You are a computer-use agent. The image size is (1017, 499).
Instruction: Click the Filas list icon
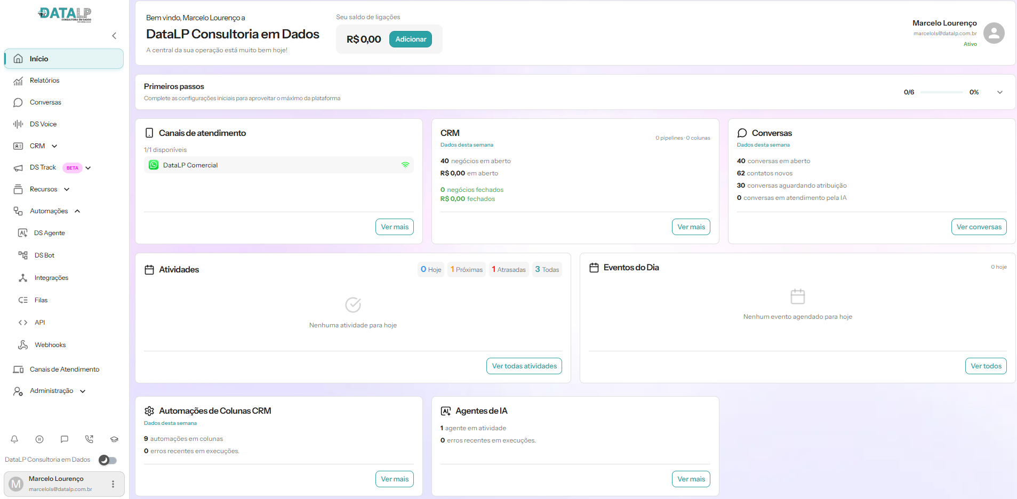click(23, 300)
